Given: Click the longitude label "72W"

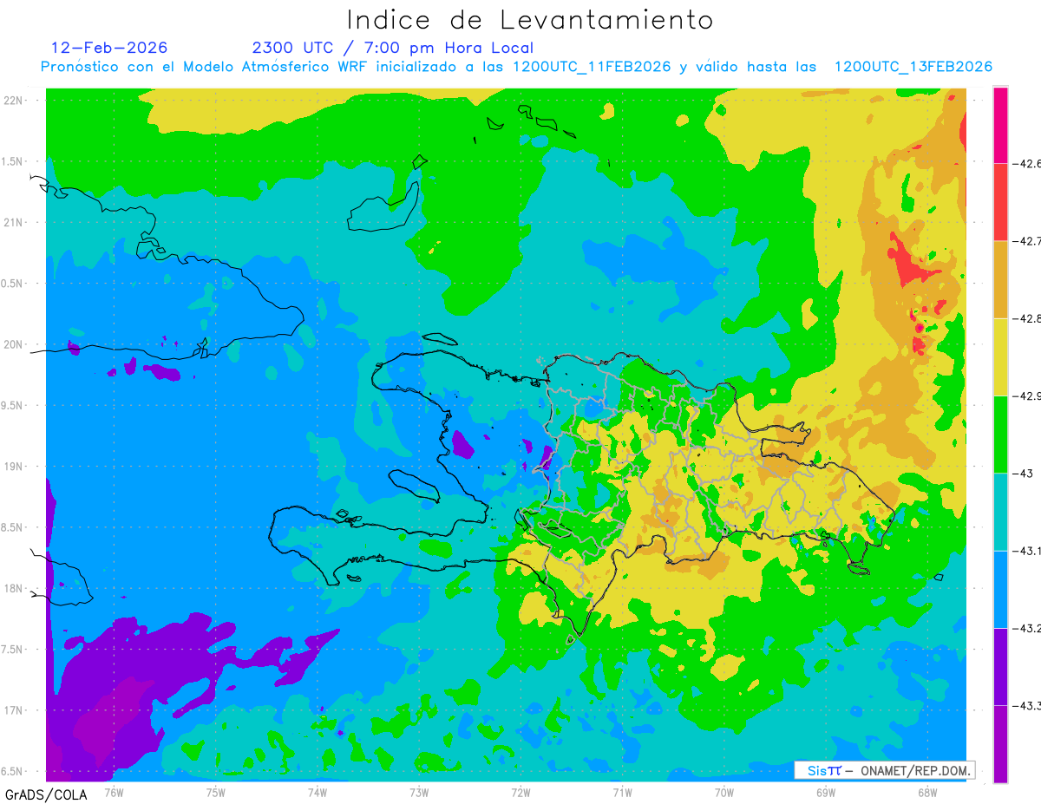Looking at the screenshot, I should point(520,792).
